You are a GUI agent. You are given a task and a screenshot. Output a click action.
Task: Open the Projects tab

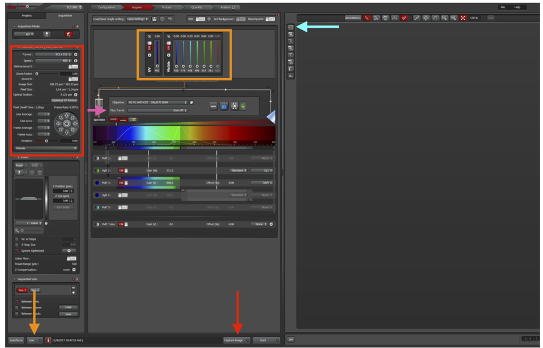(x=27, y=16)
